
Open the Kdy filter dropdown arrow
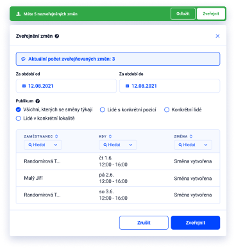(131, 145)
